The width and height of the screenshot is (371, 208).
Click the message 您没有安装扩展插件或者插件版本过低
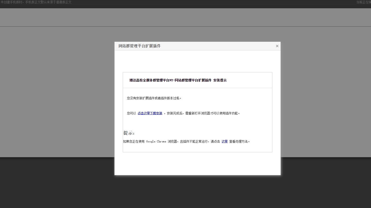(154, 98)
